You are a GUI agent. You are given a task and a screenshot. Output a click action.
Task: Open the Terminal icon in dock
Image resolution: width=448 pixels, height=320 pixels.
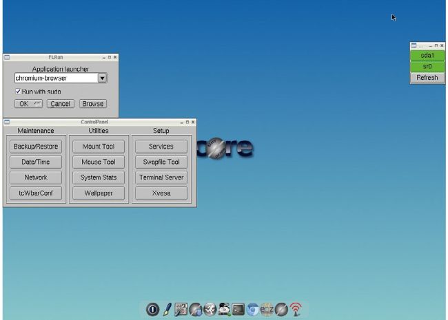238,310
